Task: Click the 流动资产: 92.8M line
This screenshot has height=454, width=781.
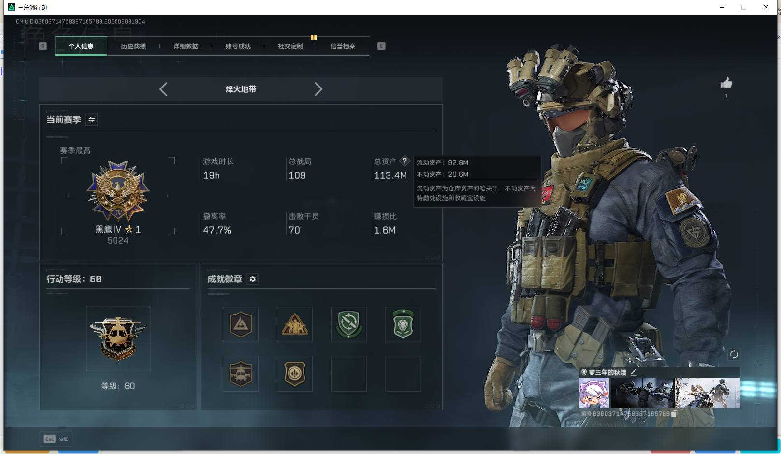Action: point(443,163)
